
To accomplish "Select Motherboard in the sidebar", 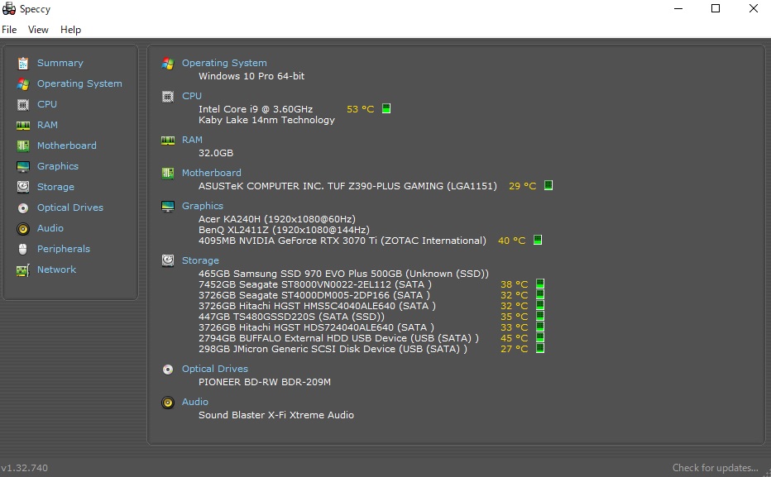I will click(x=67, y=145).
